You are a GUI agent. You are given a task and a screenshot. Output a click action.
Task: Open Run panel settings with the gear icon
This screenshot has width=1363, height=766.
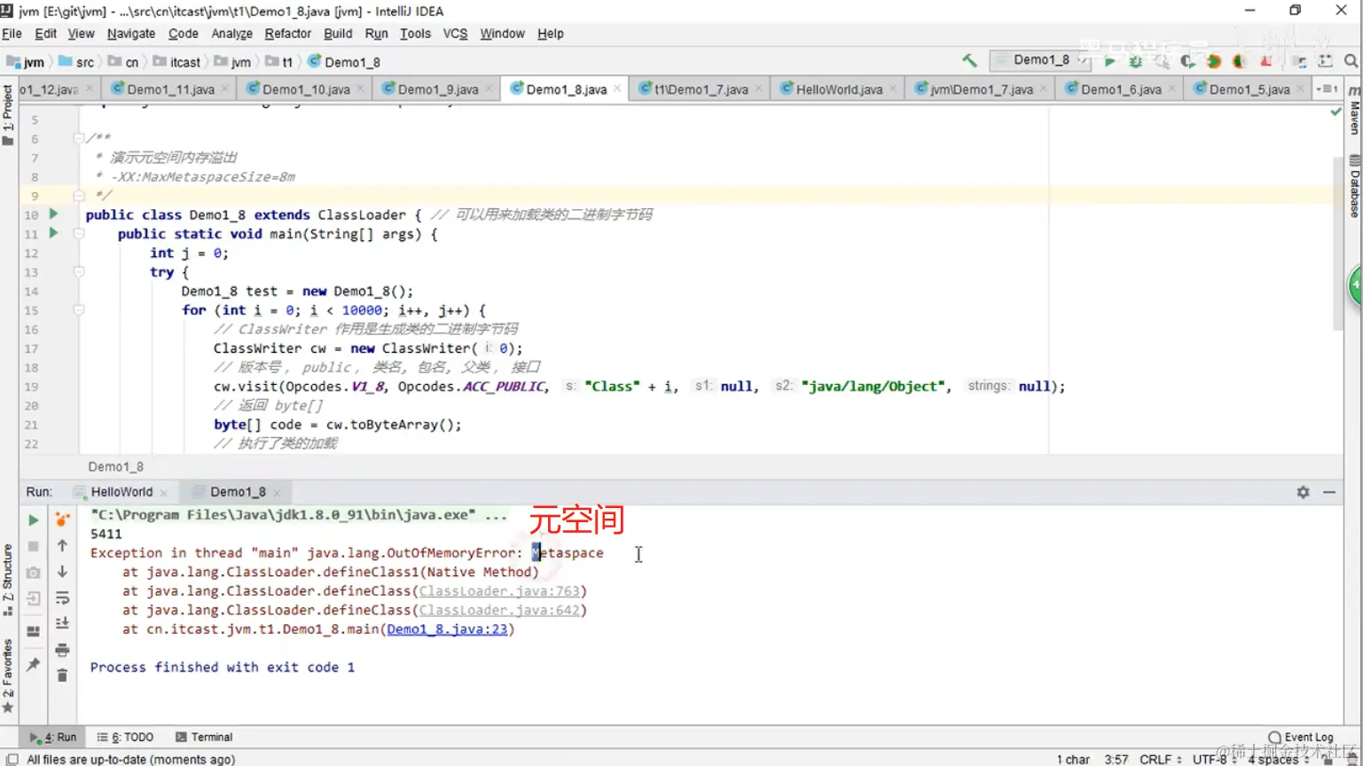pyautogui.click(x=1303, y=492)
